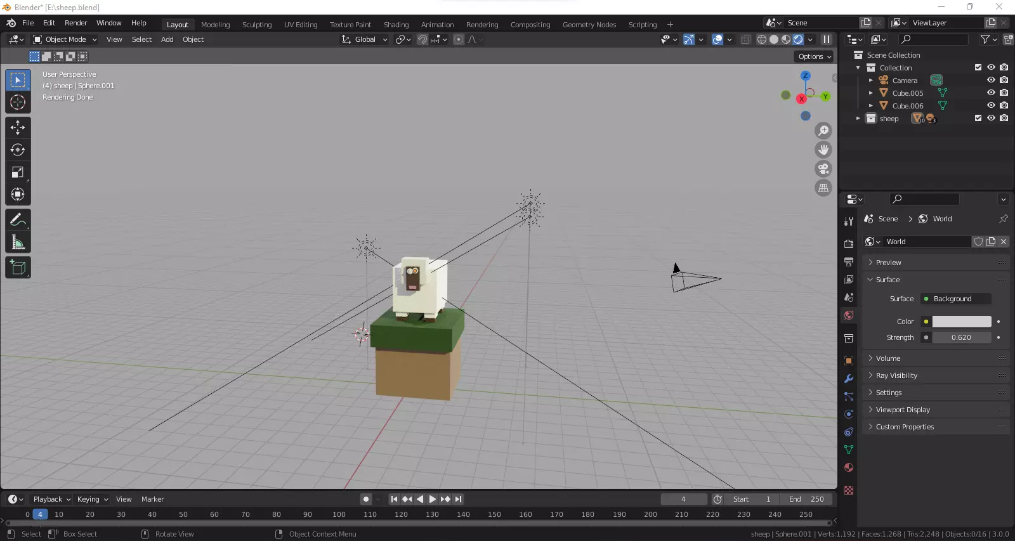This screenshot has height=541, width=1015.
Task: Activate the combined Transform tool
Action: click(x=18, y=194)
